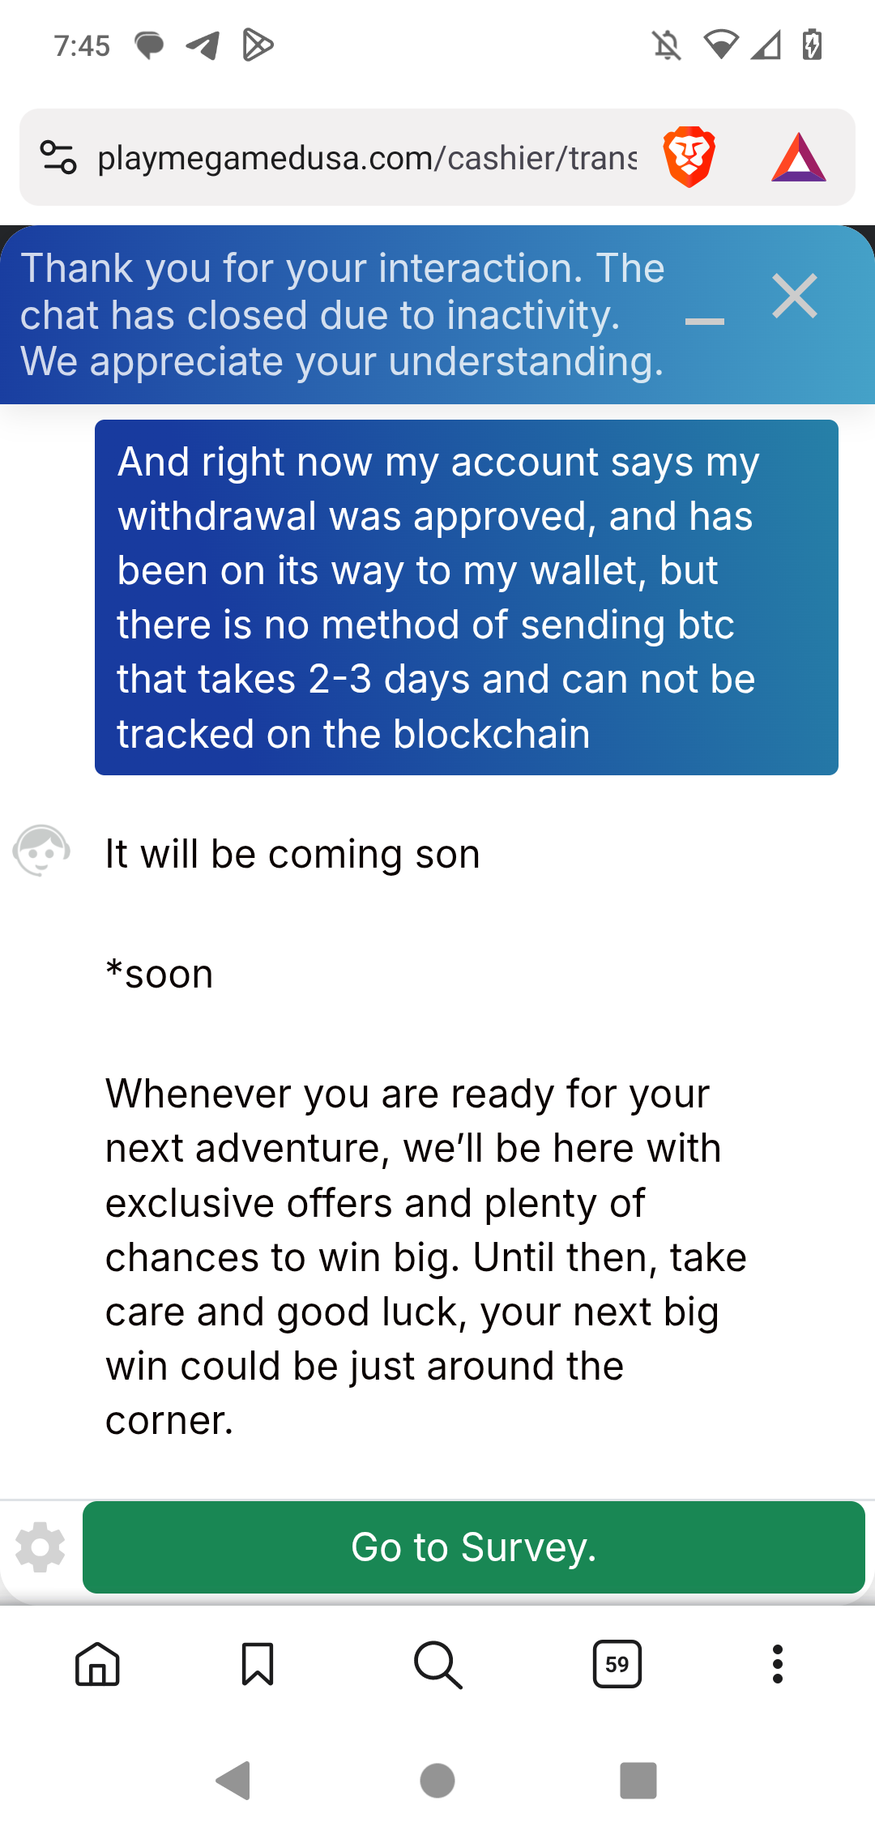Open Brave Shields lion icon
The image size is (875, 1839).
tap(689, 157)
